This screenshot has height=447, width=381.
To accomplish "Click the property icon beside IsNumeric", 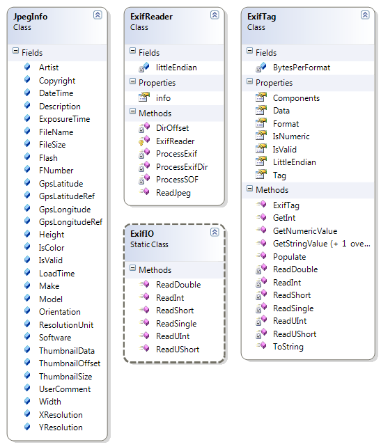I will point(261,136).
